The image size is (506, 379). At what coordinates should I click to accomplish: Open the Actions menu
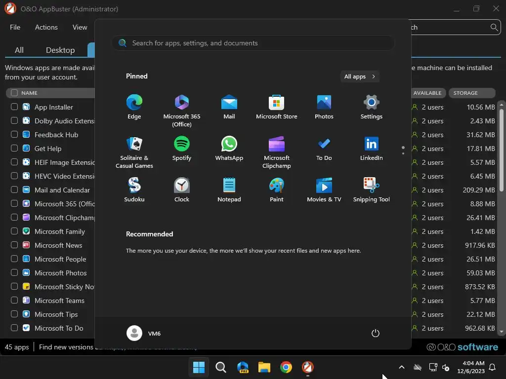[46, 28]
